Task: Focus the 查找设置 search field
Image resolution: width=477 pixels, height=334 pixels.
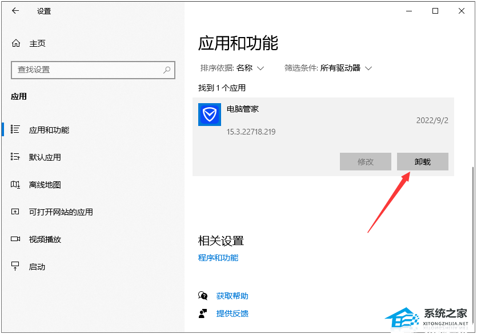Action: tap(93, 70)
